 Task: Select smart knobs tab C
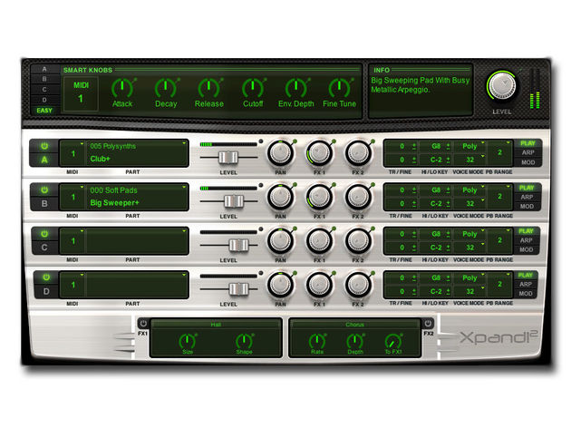click(44, 89)
